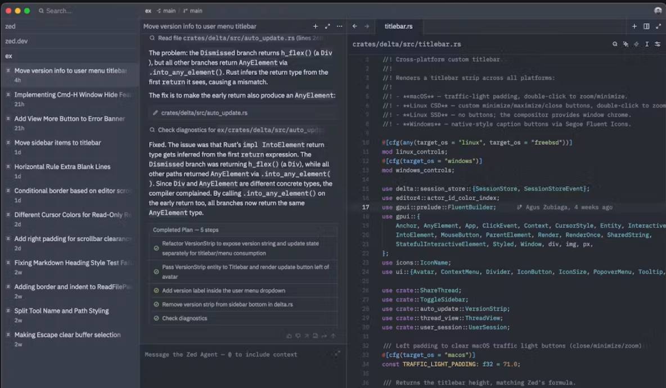Click the const TRAFFIC_LIGHT_PADDING code line

(451, 364)
